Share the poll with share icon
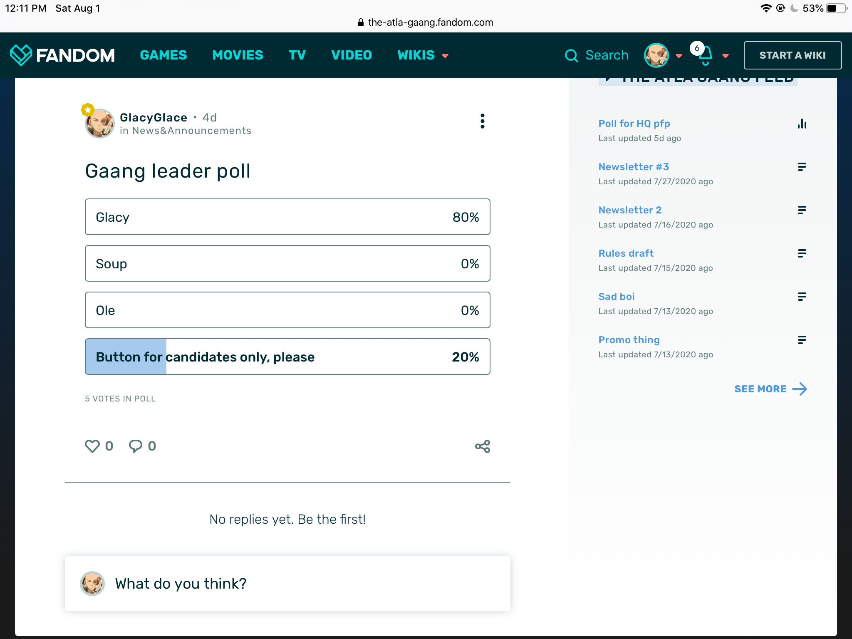The image size is (852, 639). pos(482,446)
